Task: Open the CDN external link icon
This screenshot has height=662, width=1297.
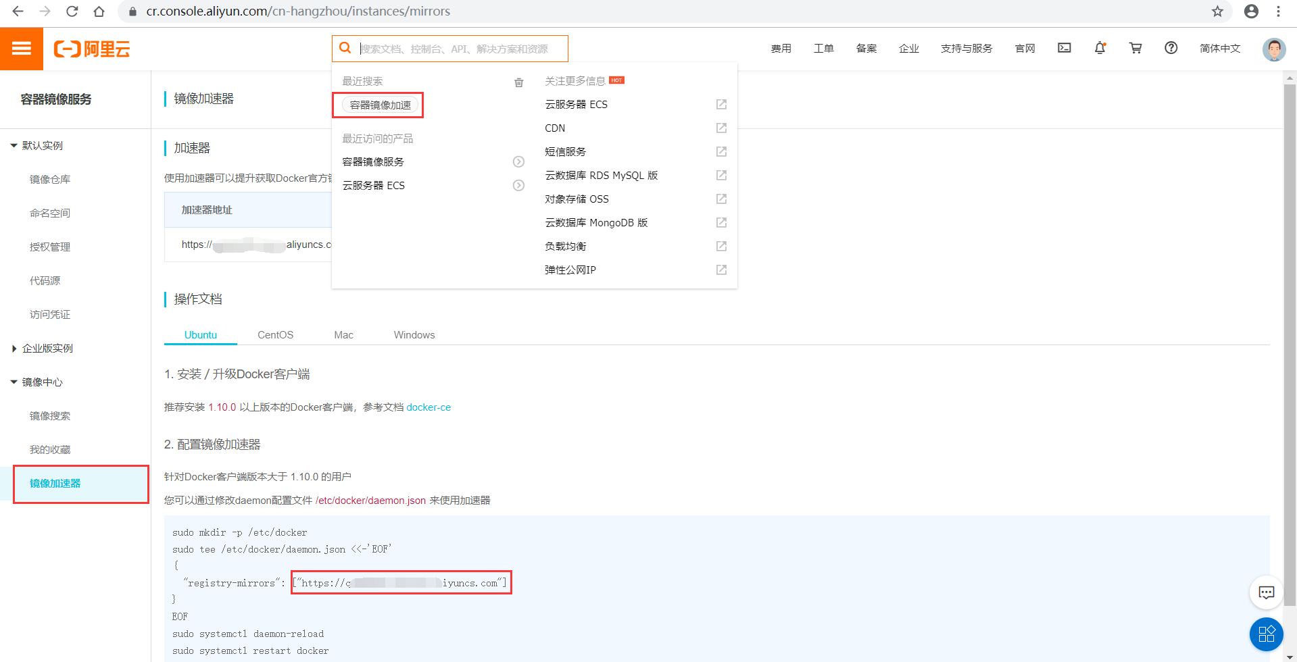Action: coord(721,128)
